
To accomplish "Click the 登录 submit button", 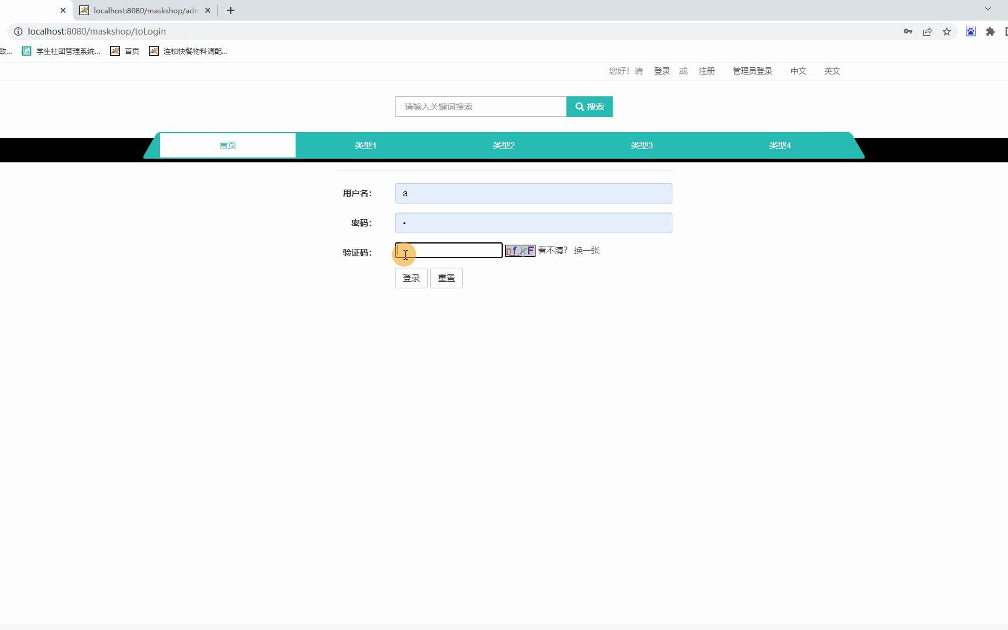I will click(x=411, y=278).
